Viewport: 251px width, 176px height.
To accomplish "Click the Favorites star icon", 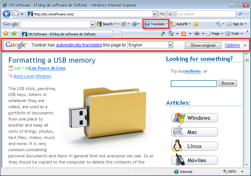I will [6, 33].
